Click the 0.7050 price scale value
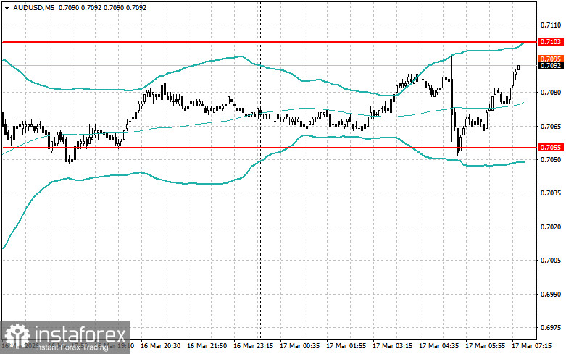 click(x=551, y=159)
